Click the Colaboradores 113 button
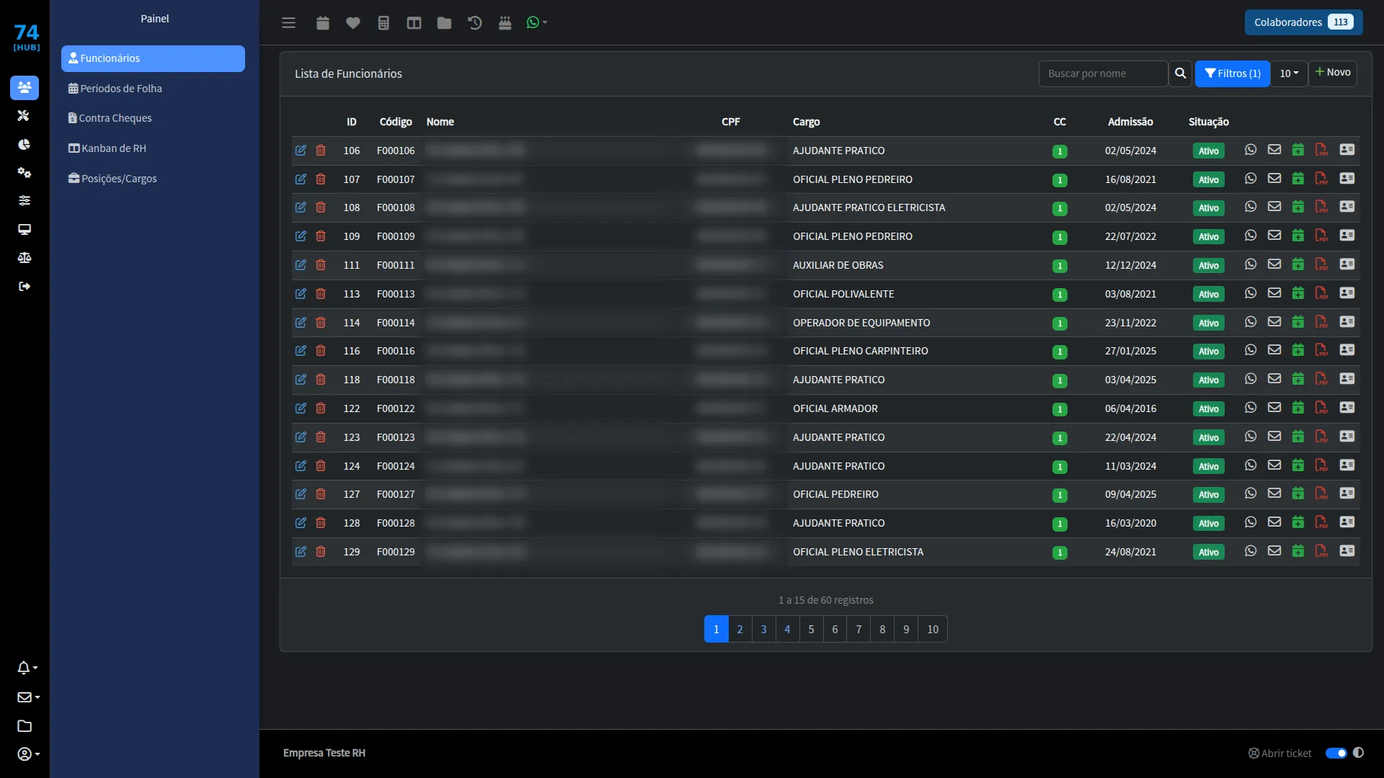Image resolution: width=1384 pixels, height=778 pixels. [1303, 22]
